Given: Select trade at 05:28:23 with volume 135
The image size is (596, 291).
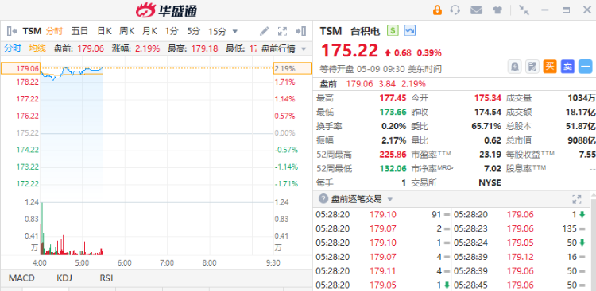Looking at the screenshot, I should 520,229.
